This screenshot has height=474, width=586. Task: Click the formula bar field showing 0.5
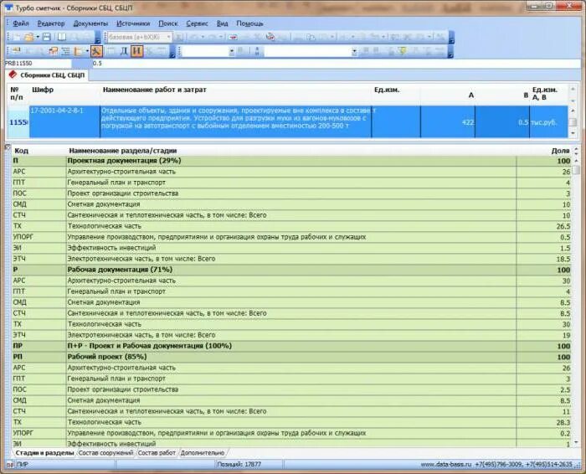coord(337,63)
